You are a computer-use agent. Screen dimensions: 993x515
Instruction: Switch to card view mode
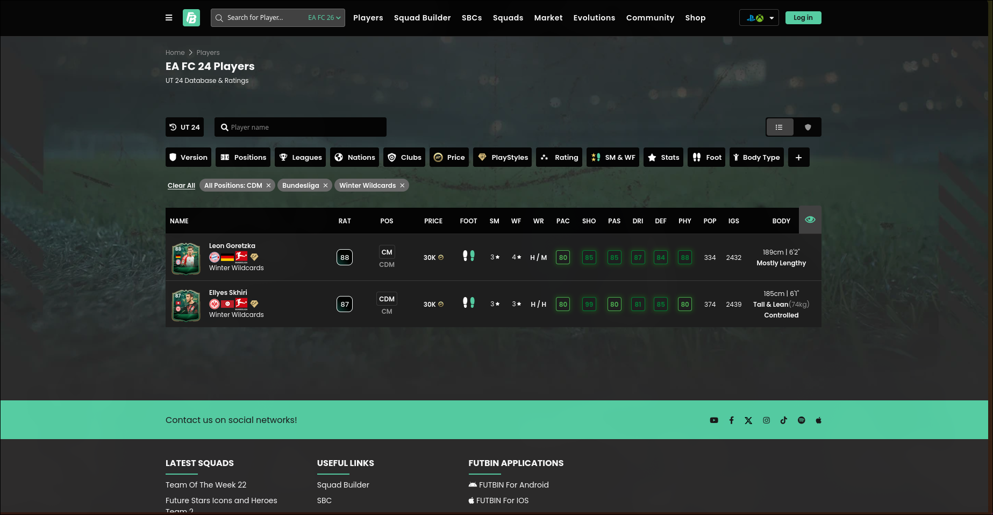coord(808,127)
